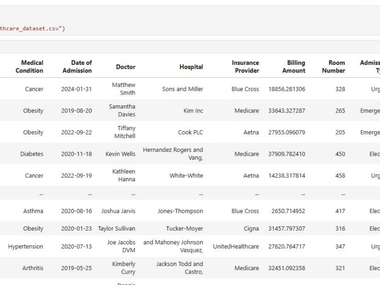Click hospital White-White

tap(186, 176)
